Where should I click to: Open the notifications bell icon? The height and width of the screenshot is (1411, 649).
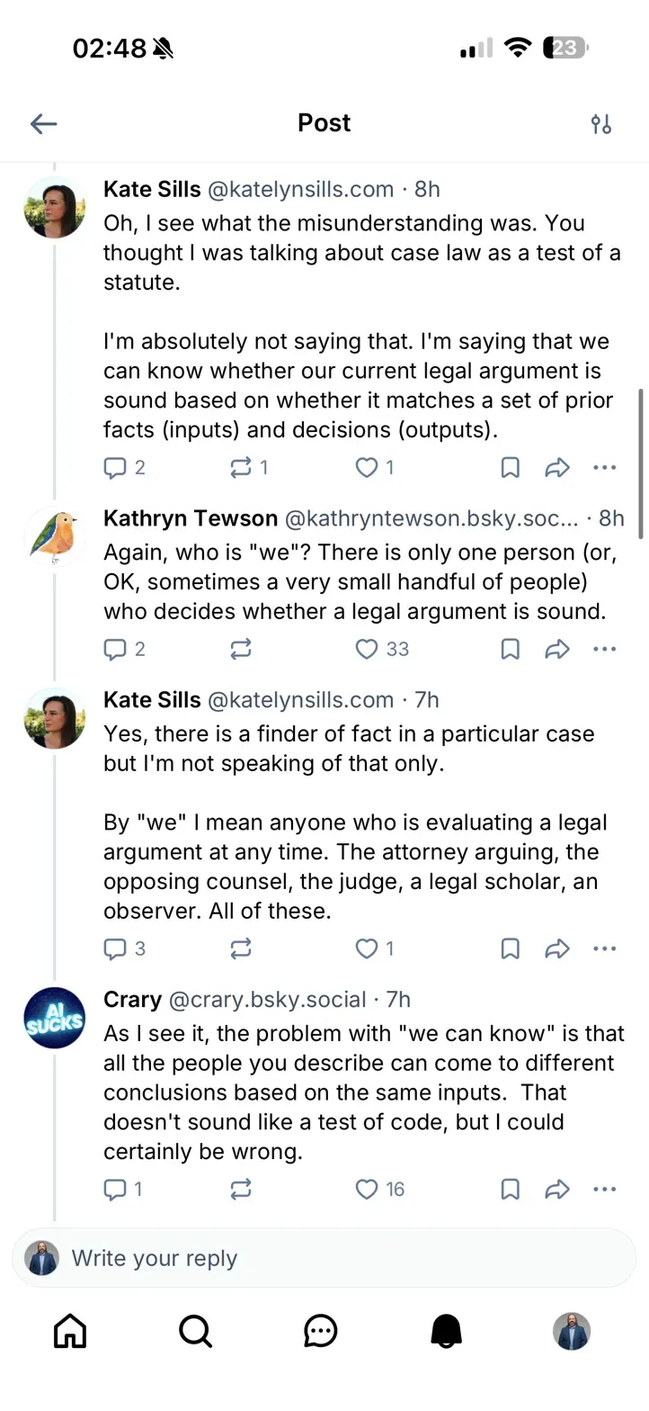click(447, 1331)
